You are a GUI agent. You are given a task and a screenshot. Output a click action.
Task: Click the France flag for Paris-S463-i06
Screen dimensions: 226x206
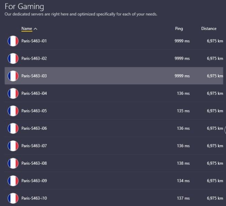(13, 128)
